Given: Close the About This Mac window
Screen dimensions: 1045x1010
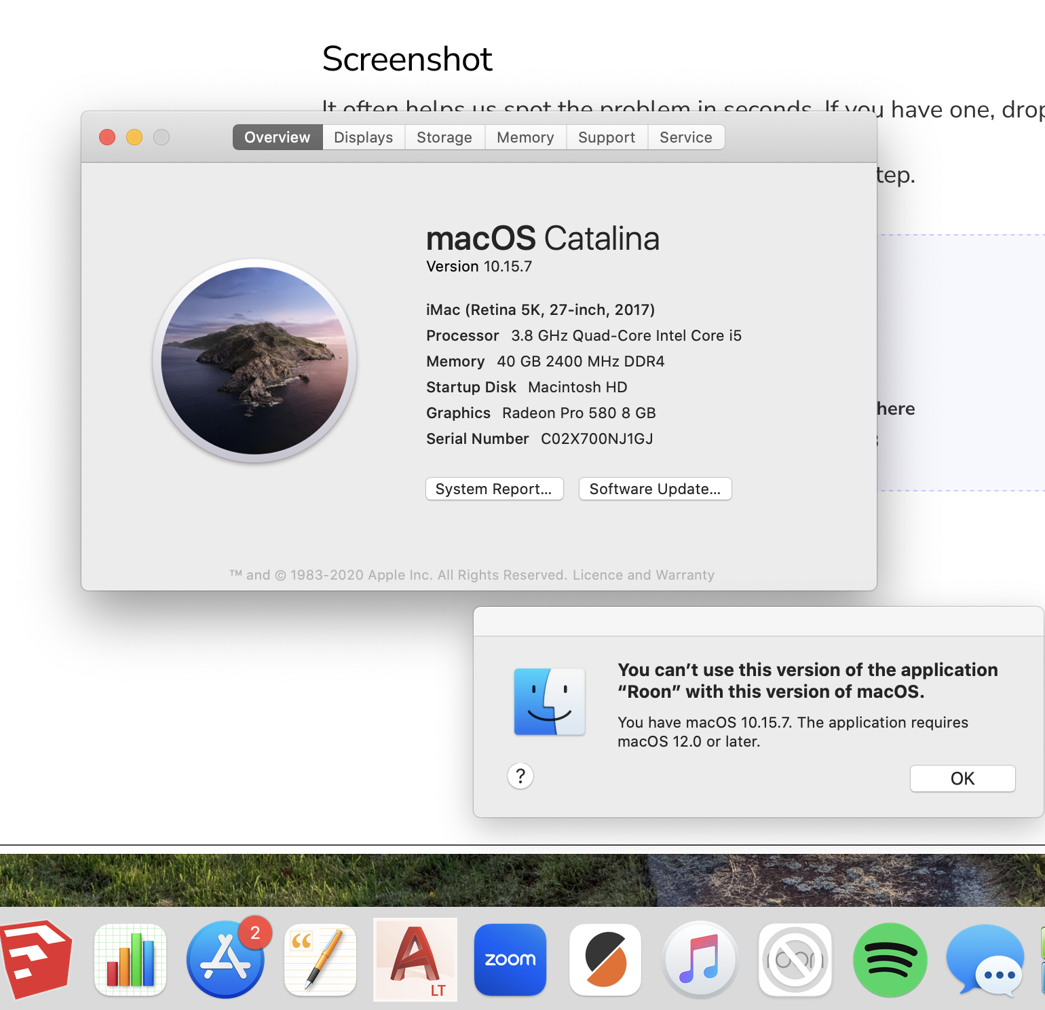Looking at the screenshot, I should coord(107,137).
